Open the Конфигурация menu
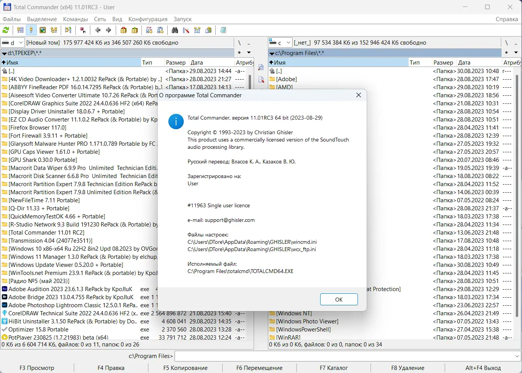The image size is (522, 373). click(x=148, y=19)
